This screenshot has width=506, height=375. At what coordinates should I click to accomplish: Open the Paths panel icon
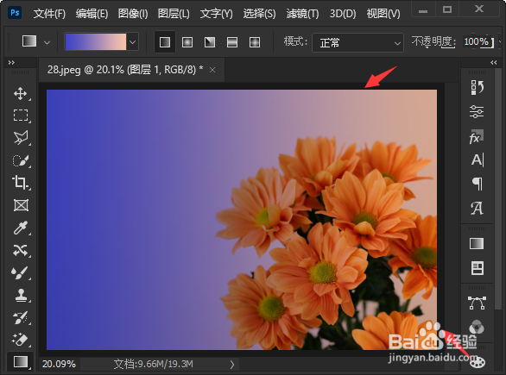(477, 303)
